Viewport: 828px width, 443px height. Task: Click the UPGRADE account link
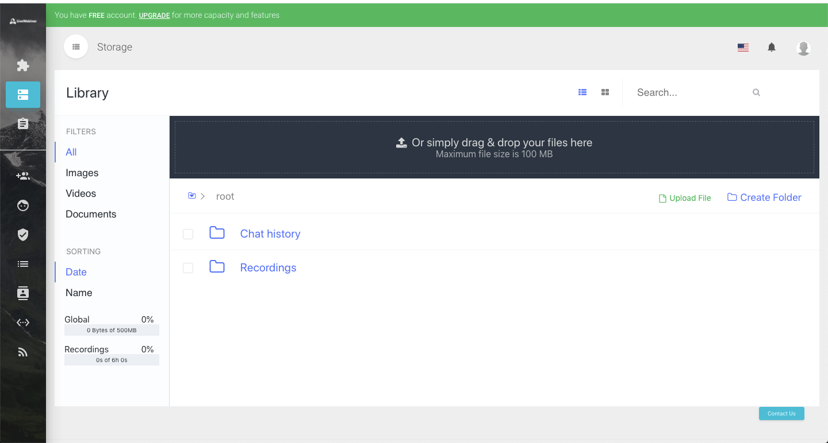pos(154,15)
